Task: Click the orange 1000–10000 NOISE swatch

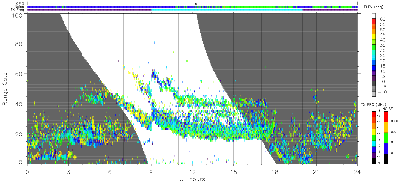Action: coord(386,127)
